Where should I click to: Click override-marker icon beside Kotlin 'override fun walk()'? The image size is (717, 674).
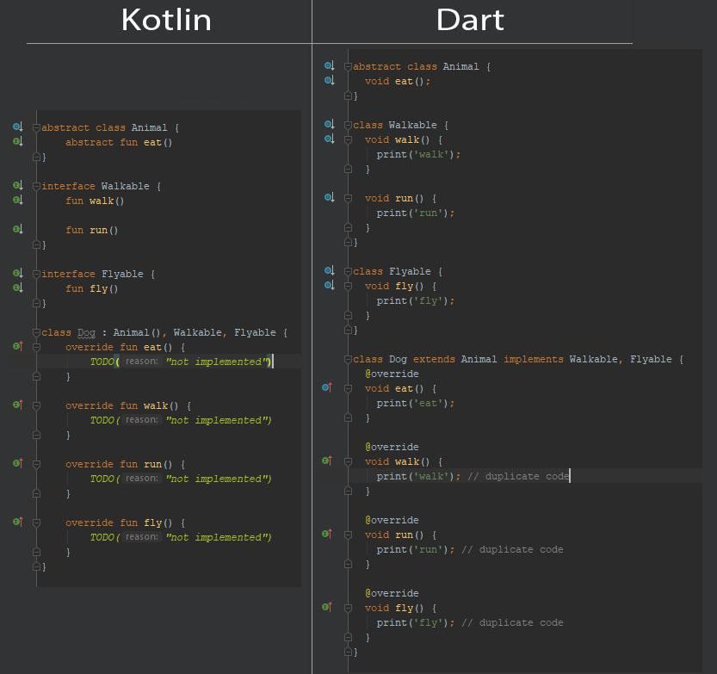[x=18, y=405]
